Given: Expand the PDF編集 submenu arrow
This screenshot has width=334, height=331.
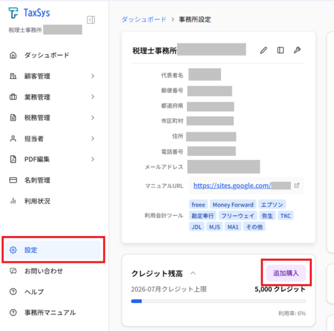Looking at the screenshot, I should coord(93,159).
